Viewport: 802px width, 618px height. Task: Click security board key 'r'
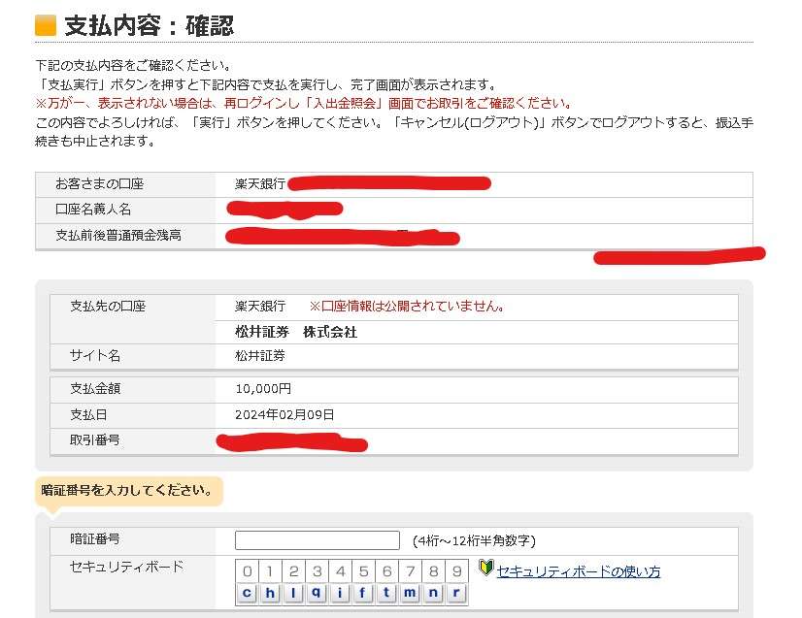[x=456, y=593]
